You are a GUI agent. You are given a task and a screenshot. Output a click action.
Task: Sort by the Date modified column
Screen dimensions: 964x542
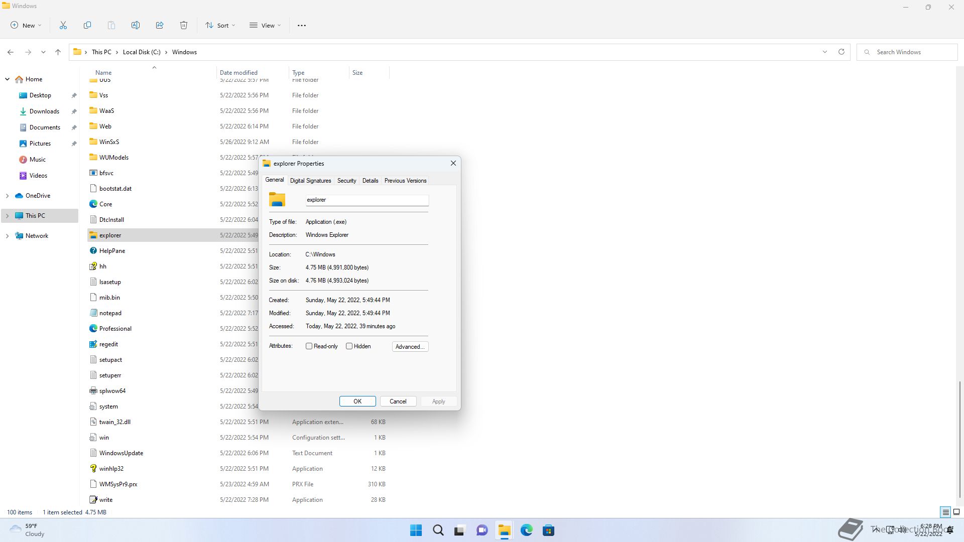253,73
